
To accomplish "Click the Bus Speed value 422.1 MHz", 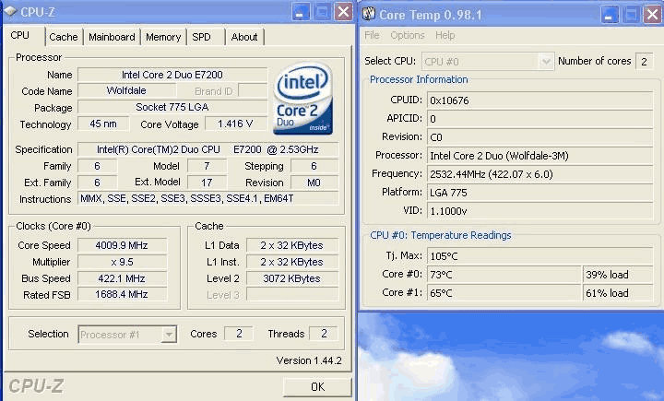I will click(x=122, y=278).
